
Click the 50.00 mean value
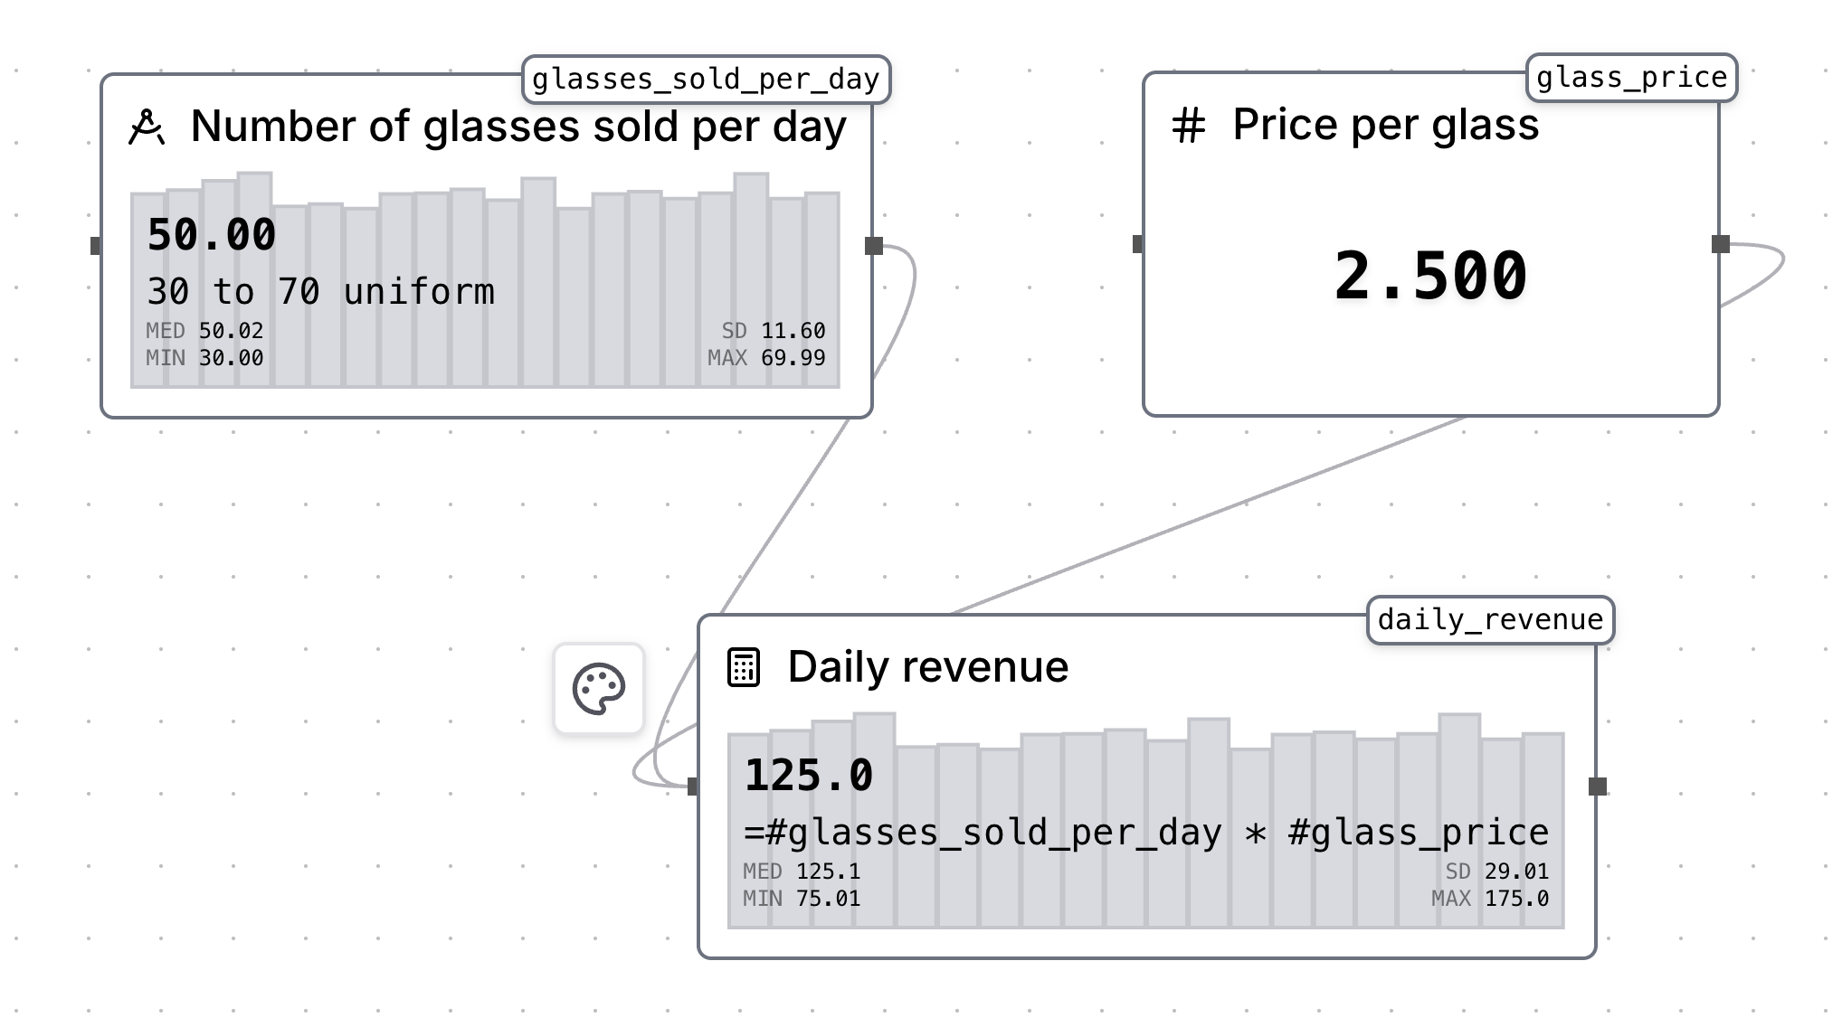pos(212,233)
